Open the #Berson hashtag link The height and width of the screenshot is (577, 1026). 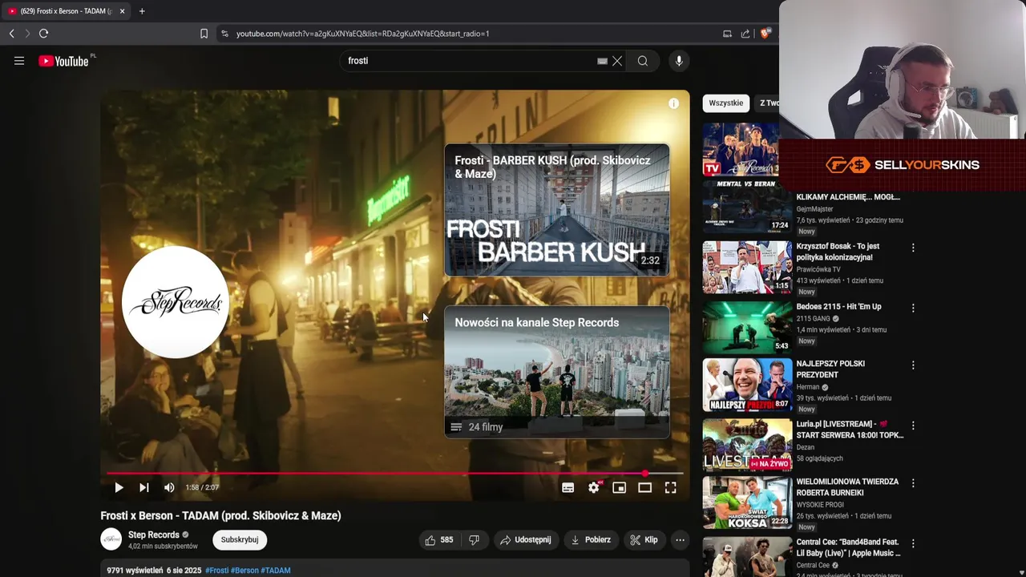[x=244, y=571]
